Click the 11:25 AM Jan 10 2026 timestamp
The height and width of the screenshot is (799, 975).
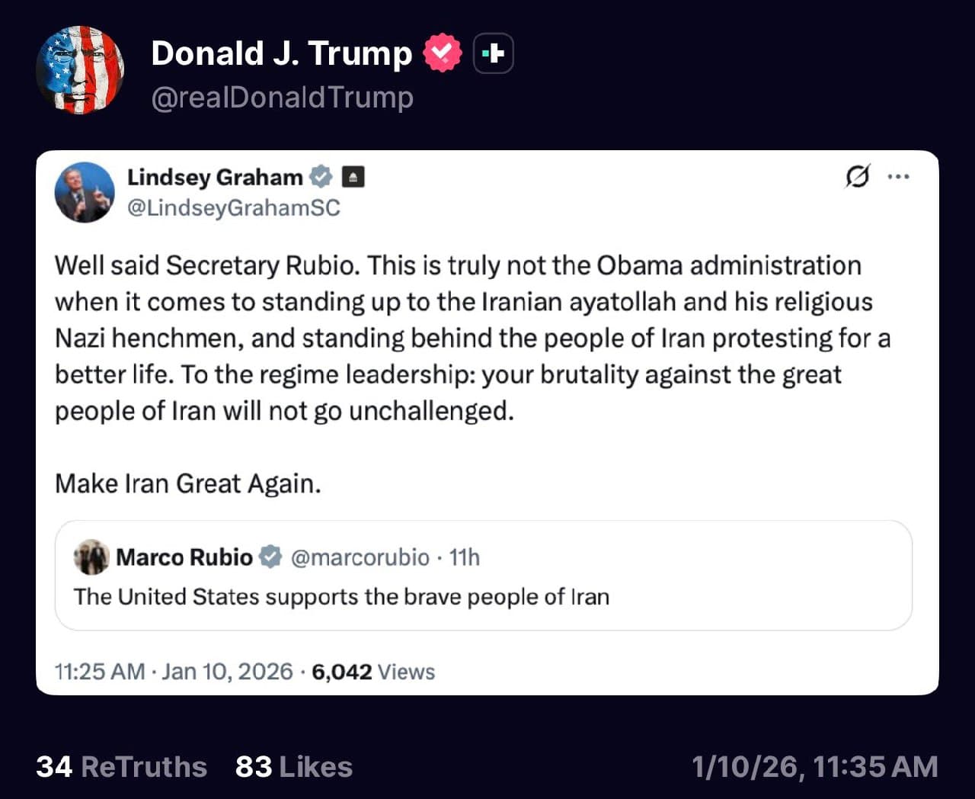tap(174, 672)
